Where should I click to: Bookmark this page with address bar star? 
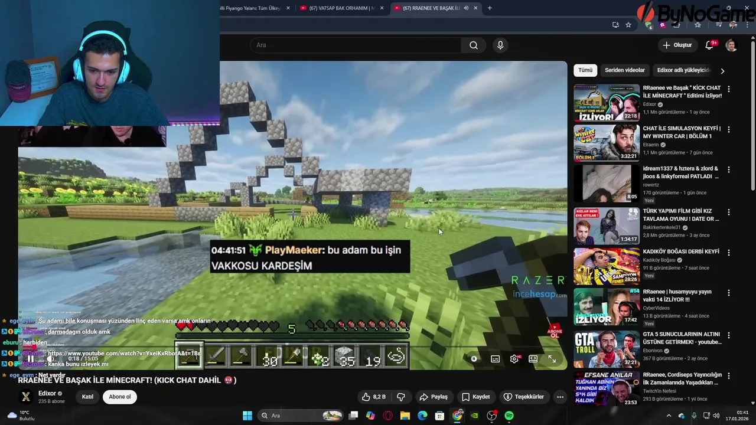click(x=628, y=25)
